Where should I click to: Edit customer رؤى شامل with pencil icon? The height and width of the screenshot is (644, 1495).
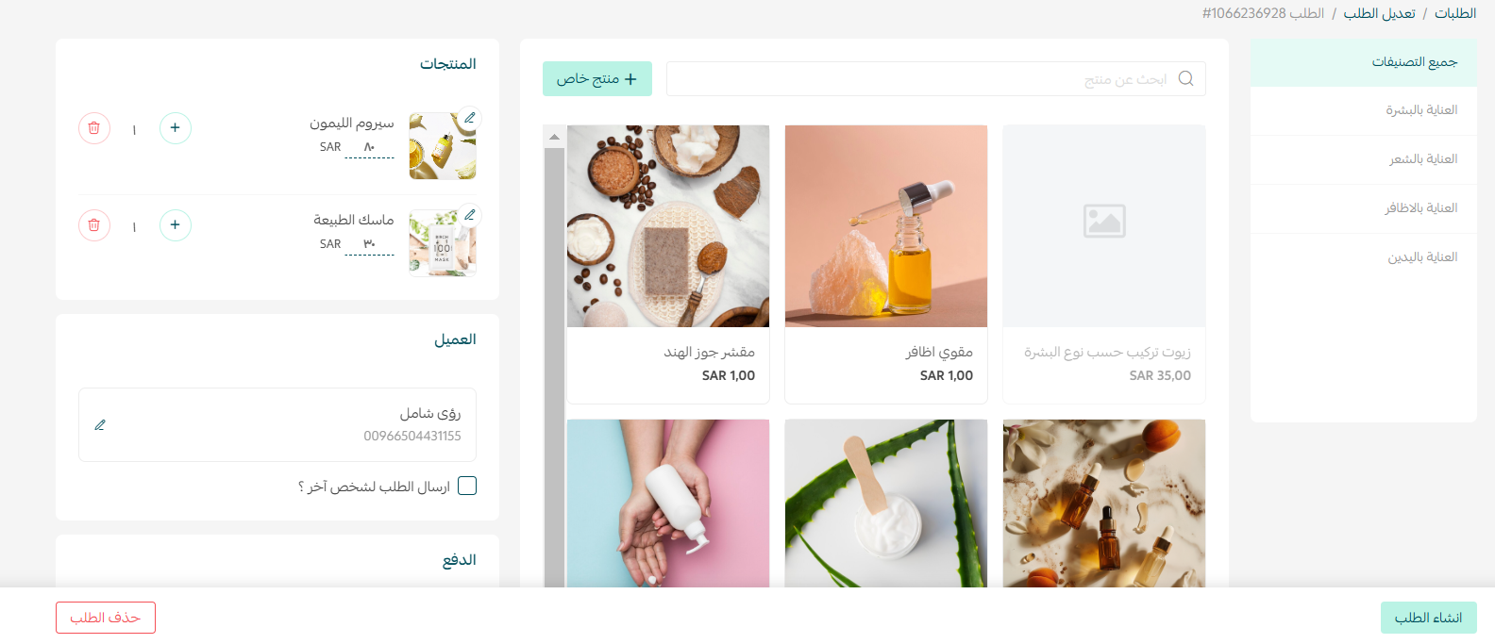click(100, 425)
